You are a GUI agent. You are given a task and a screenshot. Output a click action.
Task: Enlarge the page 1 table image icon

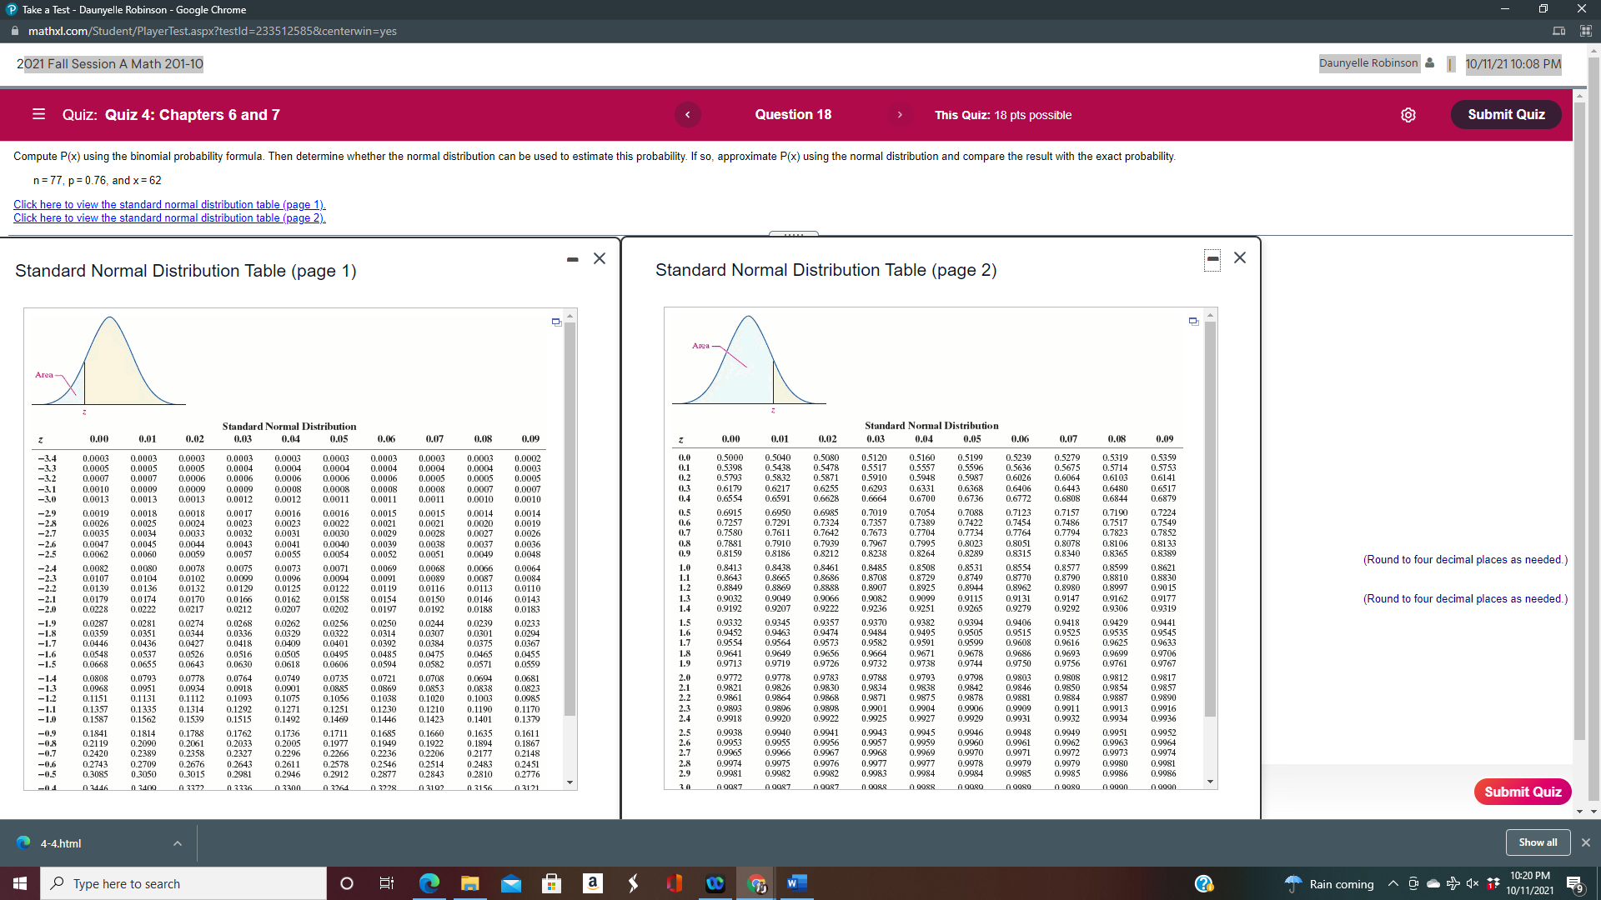[556, 322]
